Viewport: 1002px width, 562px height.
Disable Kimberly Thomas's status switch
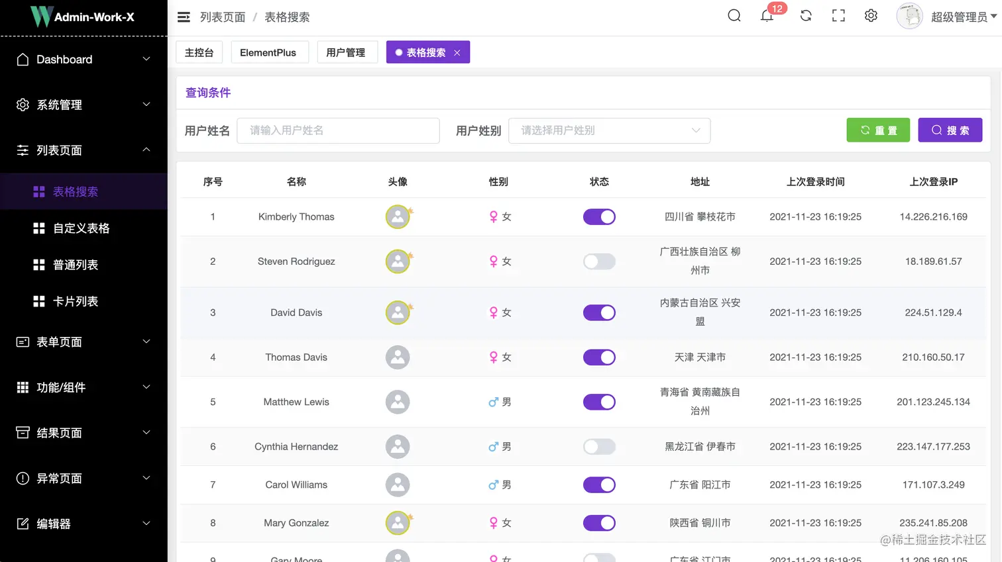coord(599,216)
